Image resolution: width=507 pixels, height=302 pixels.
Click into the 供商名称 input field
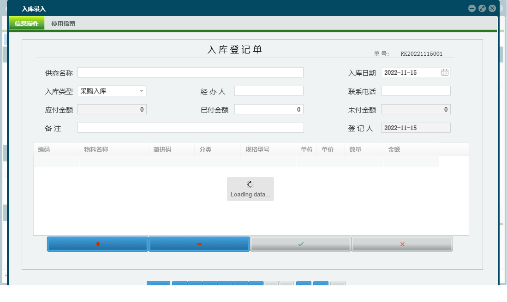tap(191, 72)
